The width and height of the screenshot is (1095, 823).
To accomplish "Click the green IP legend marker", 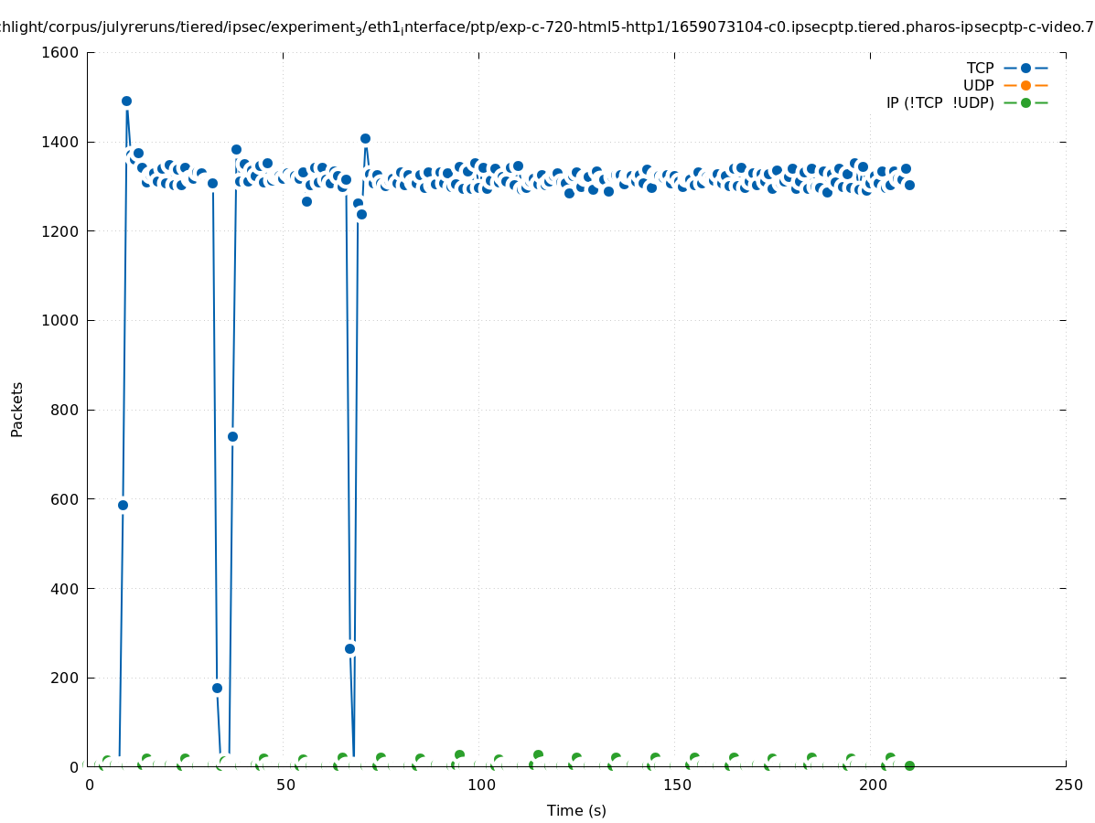I will tap(1025, 102).
